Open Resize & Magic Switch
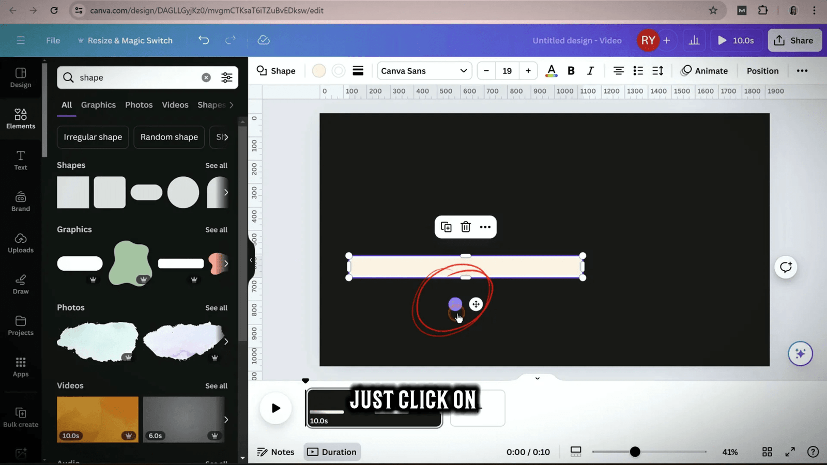827x465 pixels. 125,40
